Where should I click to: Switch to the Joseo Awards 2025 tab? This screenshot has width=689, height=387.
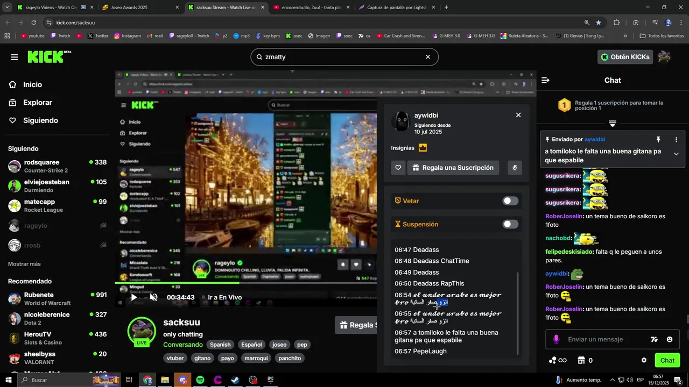[x=140, y=8]
